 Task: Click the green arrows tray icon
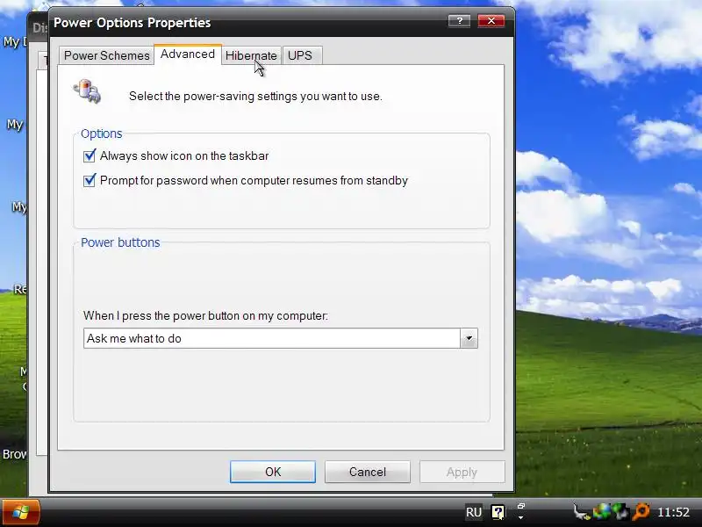620,512
